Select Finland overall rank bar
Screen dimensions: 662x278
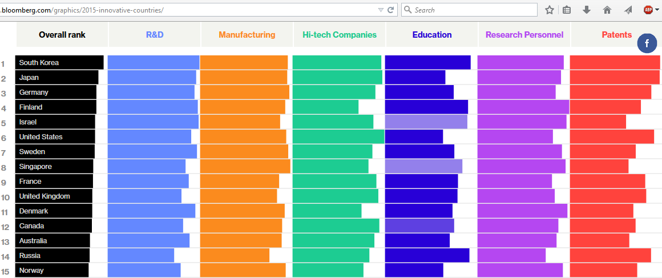tap(56, 107)
